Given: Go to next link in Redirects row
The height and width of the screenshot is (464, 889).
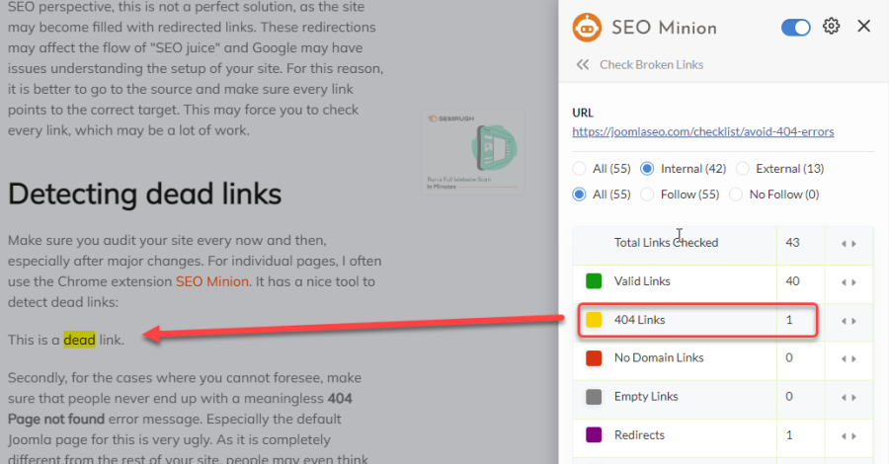Looking at the screenshot, I should coord(853,436).
